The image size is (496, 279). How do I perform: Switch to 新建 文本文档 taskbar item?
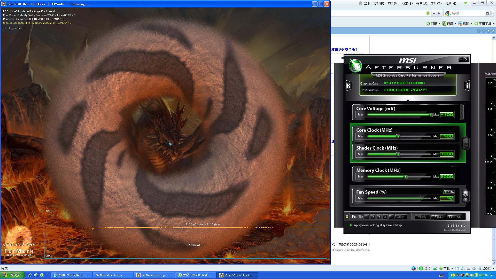pos(71,275)
